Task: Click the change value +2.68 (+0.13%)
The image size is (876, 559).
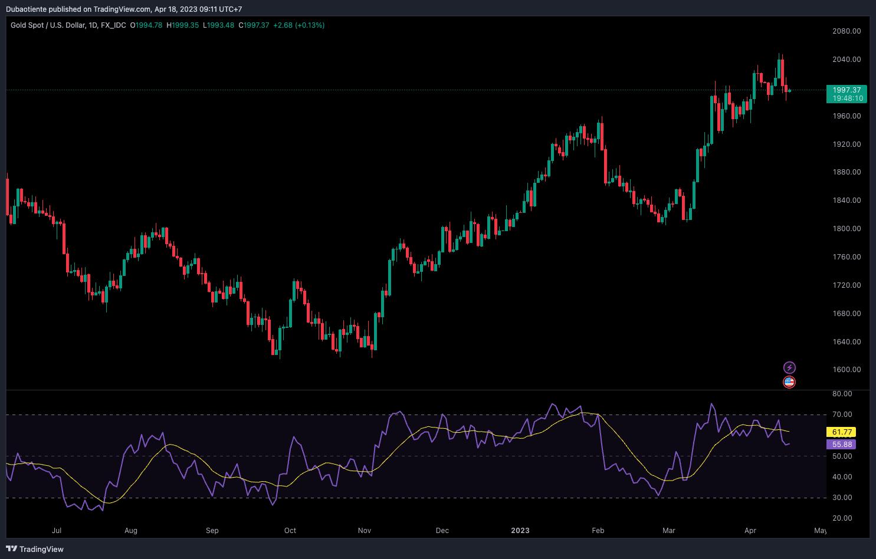Action: coord(299,25)
